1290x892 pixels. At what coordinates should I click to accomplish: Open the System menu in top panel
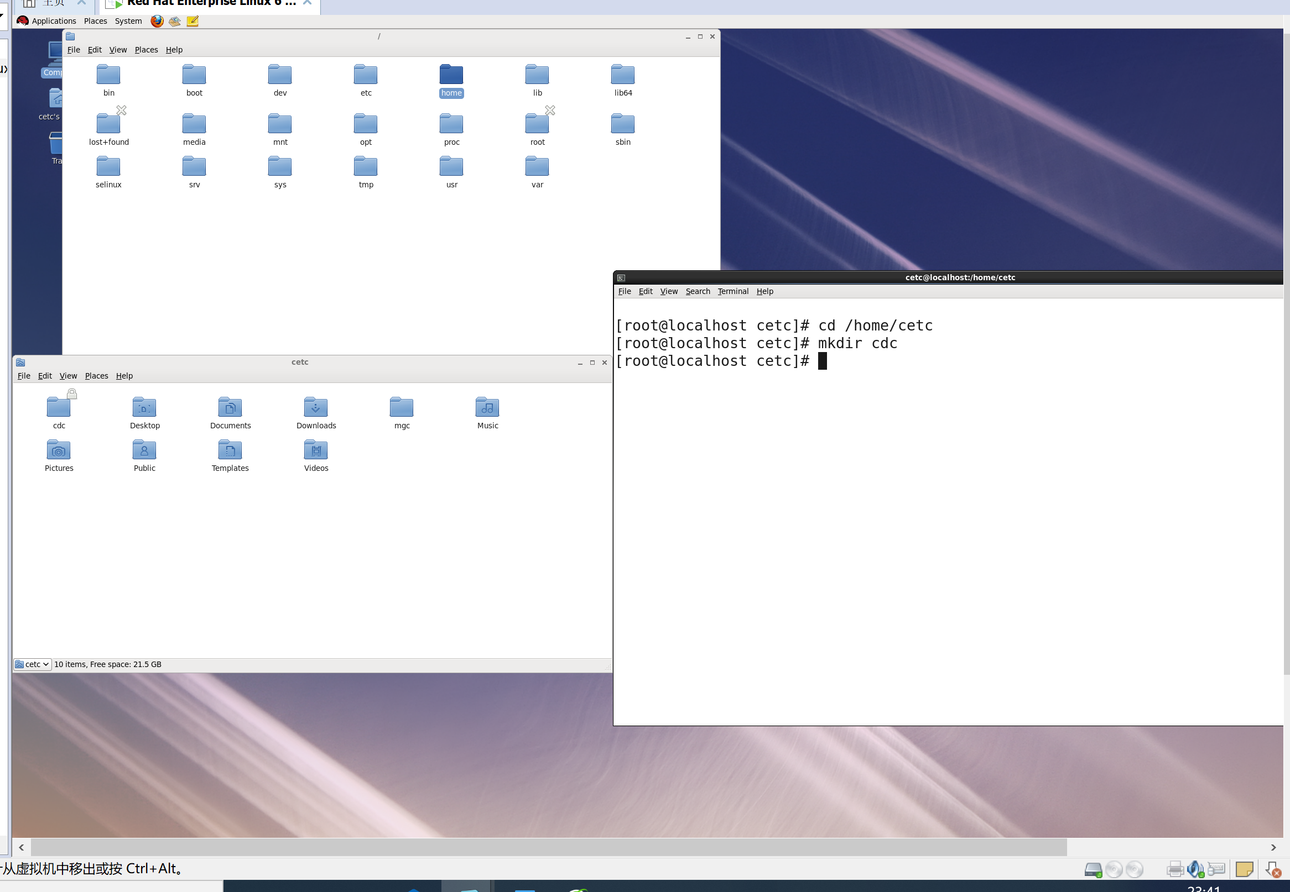tap(128, 21)
